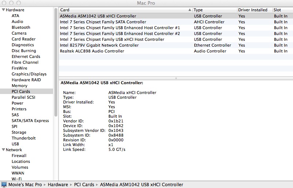293x188 pixels.
Task: Select USB Enhanced Host Controller #2 row
Action: 176,34
